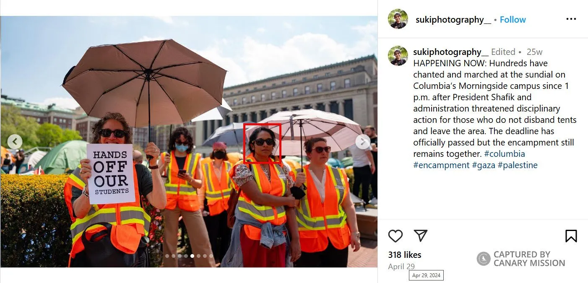View the 318 likes list
Screen dimensions: 588x283
[405, 255]
